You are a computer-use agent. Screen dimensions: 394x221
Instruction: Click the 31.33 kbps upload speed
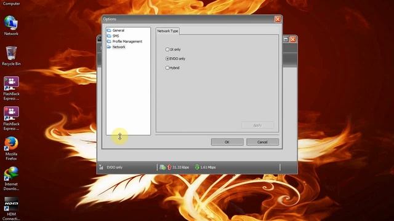click(180, 167)
